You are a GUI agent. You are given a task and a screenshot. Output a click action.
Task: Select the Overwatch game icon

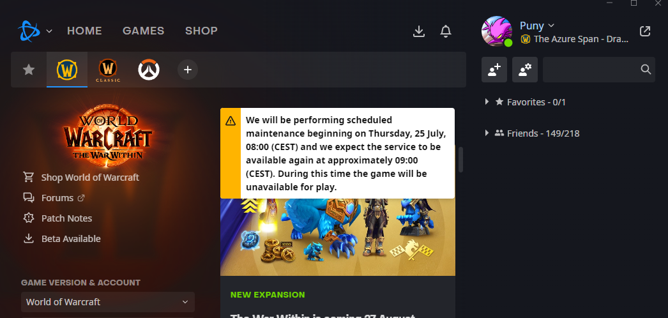click(149, 70)
